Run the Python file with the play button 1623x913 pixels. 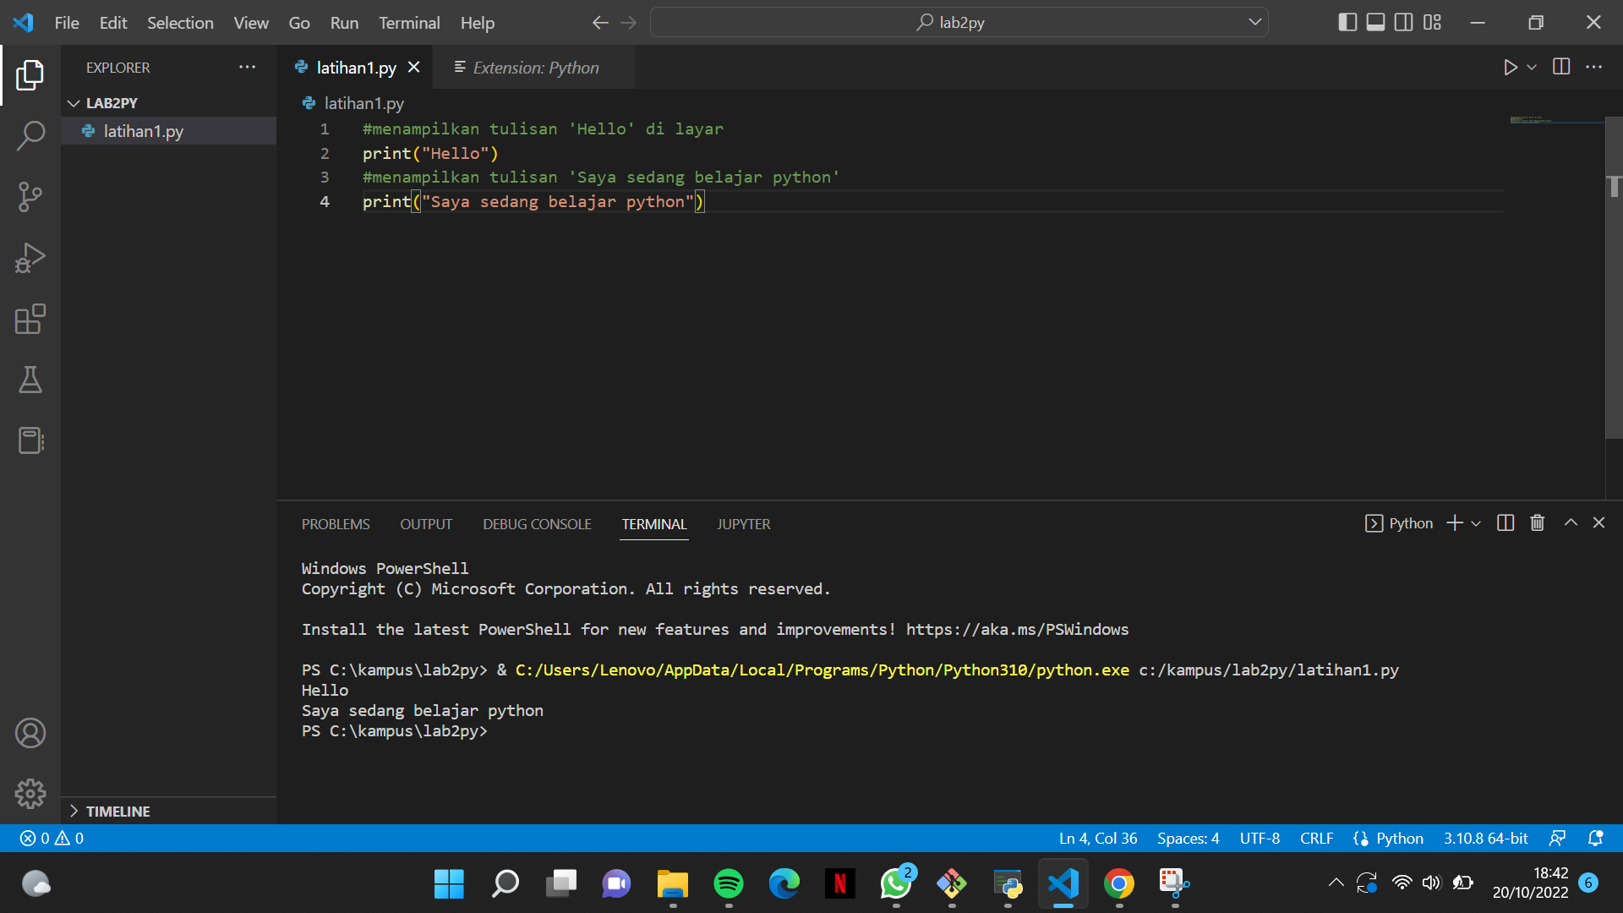(1511, 67)
